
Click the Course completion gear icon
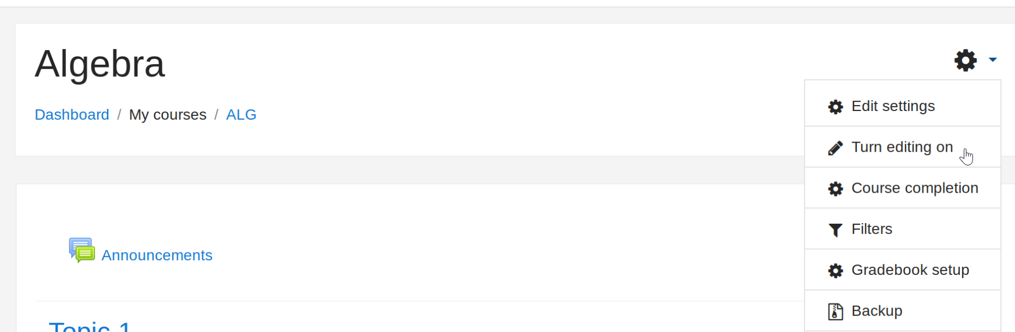click(835, 189)
